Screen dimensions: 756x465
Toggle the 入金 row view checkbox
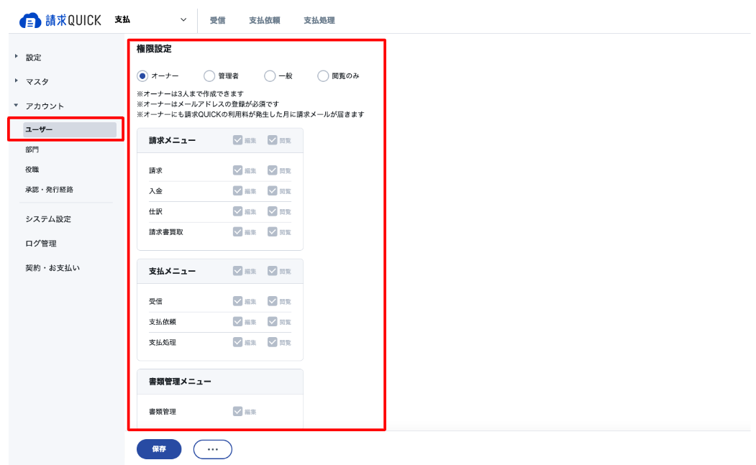pyautogui.click(x=273, y=191)
